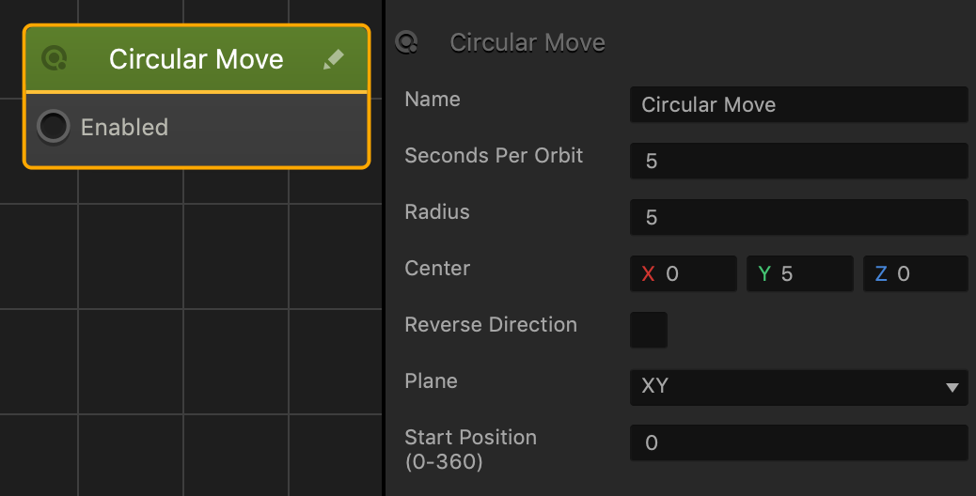Image resolution: width=976 pixels, height=496 pixels.
Task: Click the Seconds Per Orbit field
Action: pyautogui.click(x=798, y=161)
